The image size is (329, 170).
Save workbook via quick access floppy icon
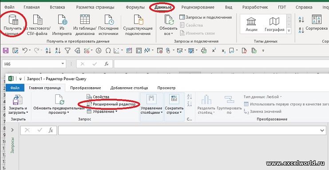point(6,50)
